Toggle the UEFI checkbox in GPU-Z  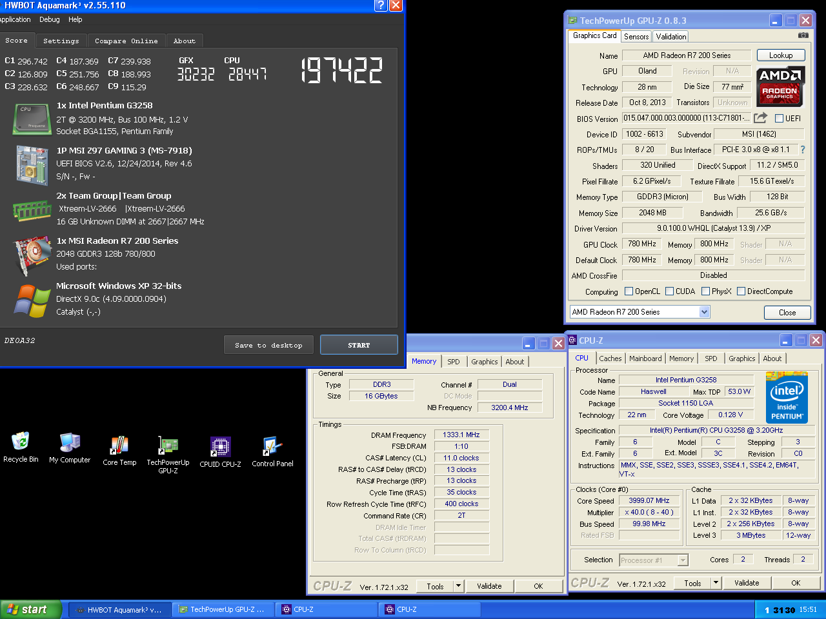[x=779, y=119]
